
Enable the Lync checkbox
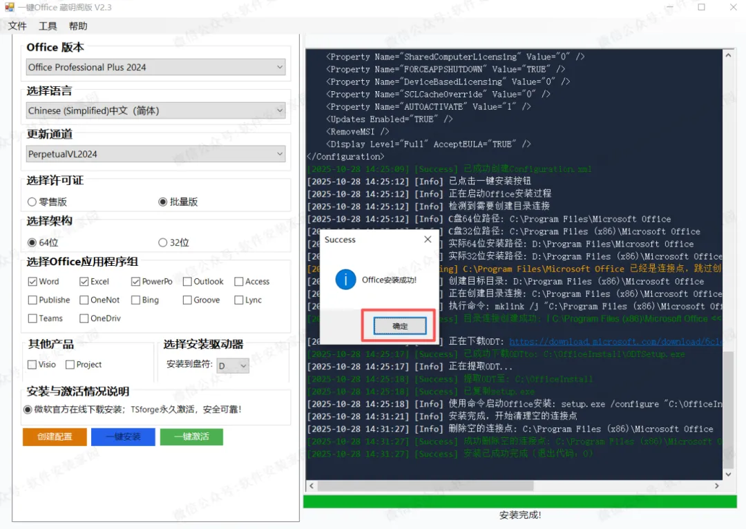click(x=239, y=300)
